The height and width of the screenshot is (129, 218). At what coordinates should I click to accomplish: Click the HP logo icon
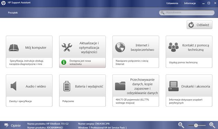point(3,3)
